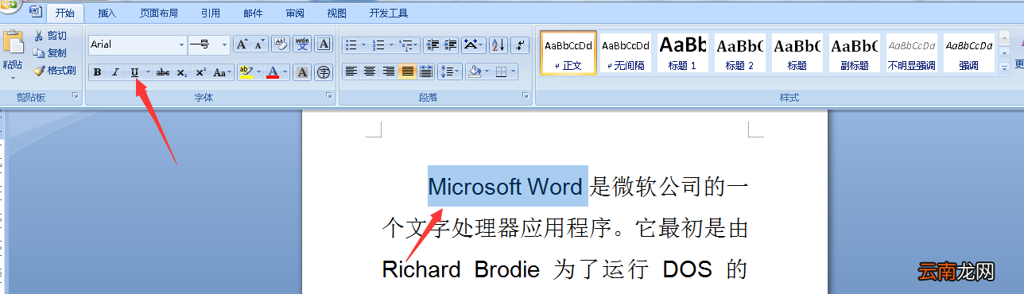Open the 开发工具 (Developer) tab

[x=389, y=14]
